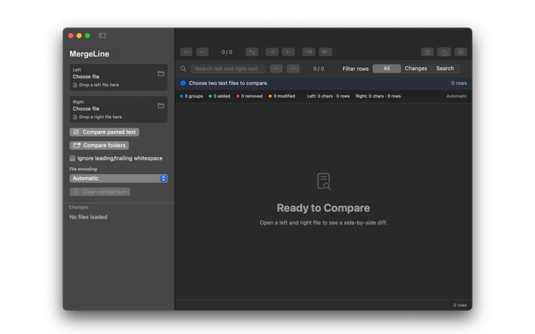Click "Choose two text files to compare." message
Image resolution: width=535 pixels, height=334 pixels.
(x=229, y=83)
